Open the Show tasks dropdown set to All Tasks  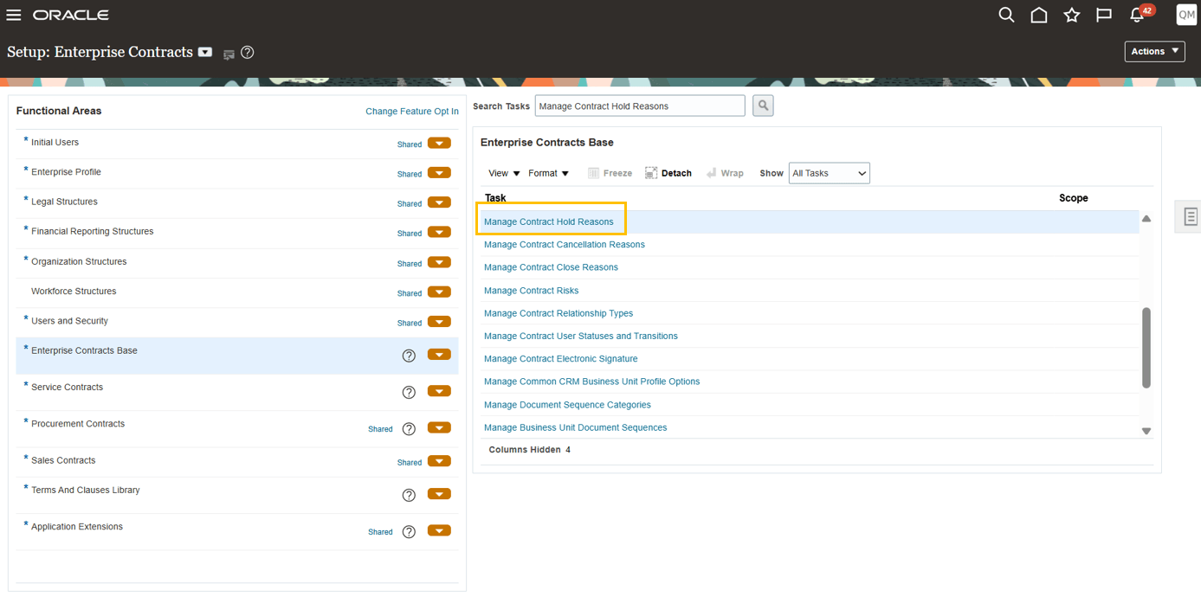(828, 172)
